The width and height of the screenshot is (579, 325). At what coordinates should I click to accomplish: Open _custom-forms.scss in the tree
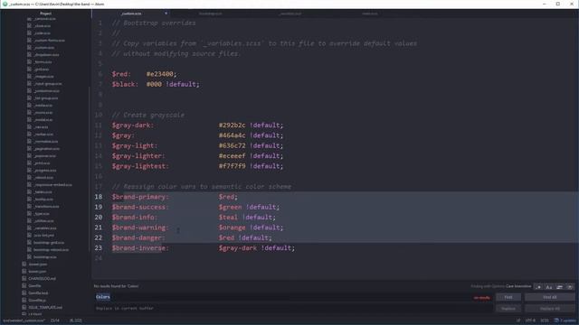click(50, 40)
